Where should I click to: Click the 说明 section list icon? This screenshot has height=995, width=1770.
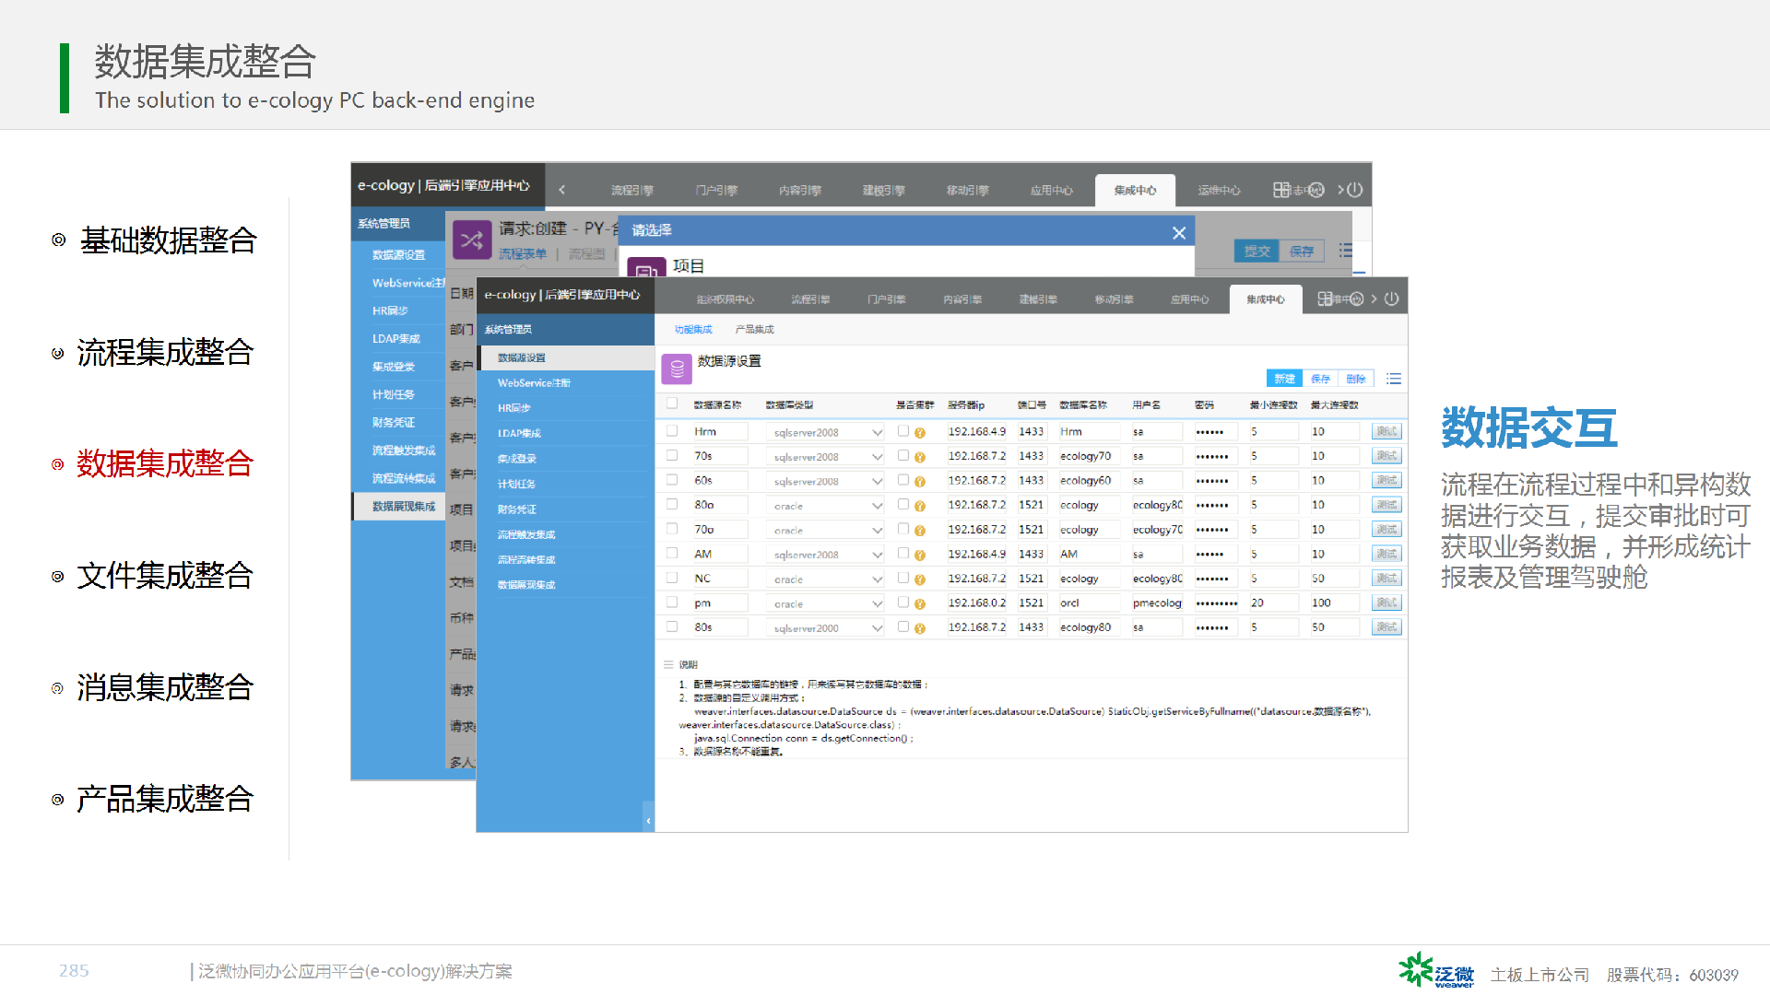[668, 664]
